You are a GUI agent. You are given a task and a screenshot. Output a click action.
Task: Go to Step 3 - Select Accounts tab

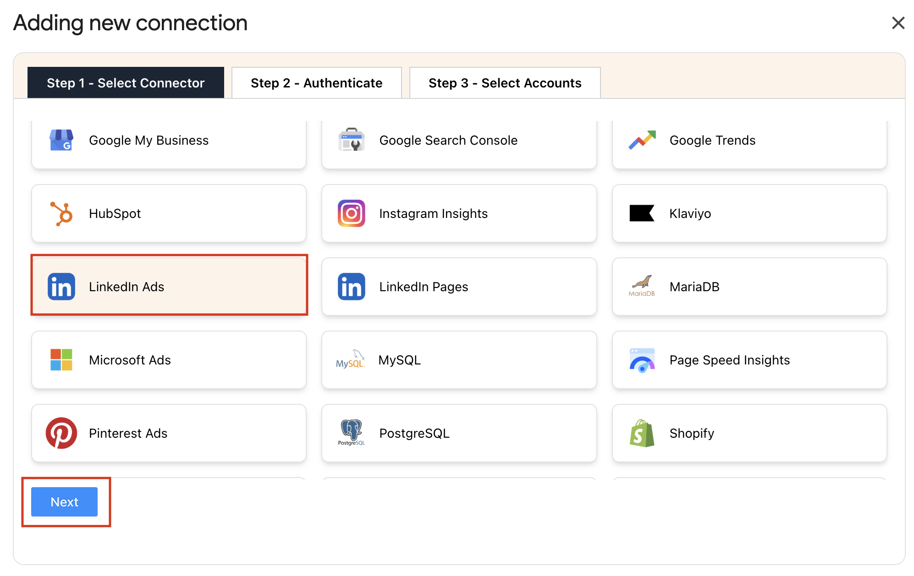505,83
